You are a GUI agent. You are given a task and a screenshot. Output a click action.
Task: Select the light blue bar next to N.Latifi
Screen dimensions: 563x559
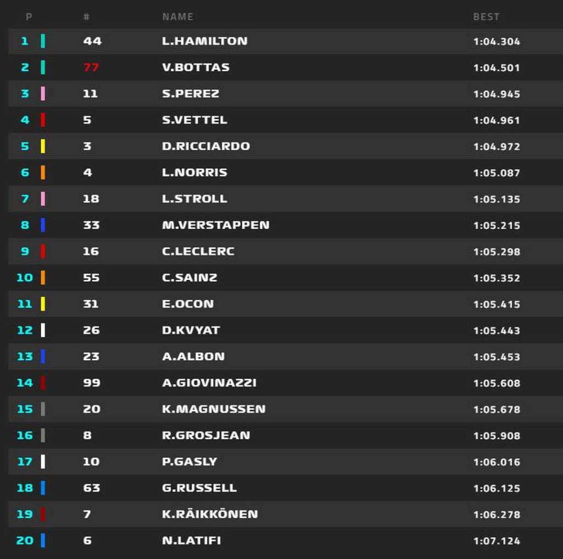click(43, 540)
